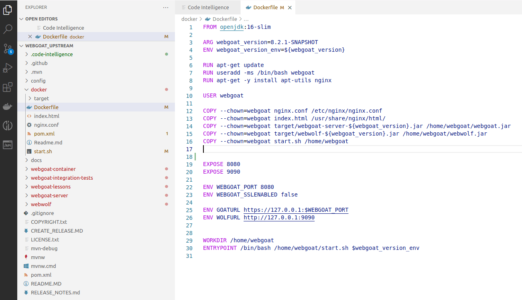Click USER webgoat on line 10
The height and width of the screenshot is (300, 522).
pyautogui.click(x=223, y=95)
